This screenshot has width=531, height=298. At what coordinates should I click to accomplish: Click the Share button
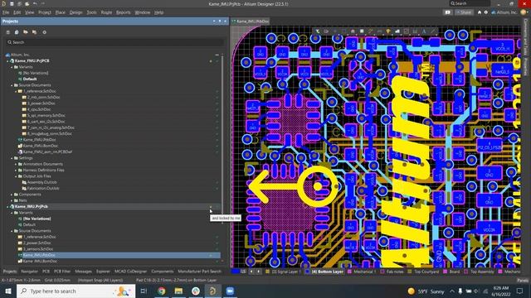point(464,12)
